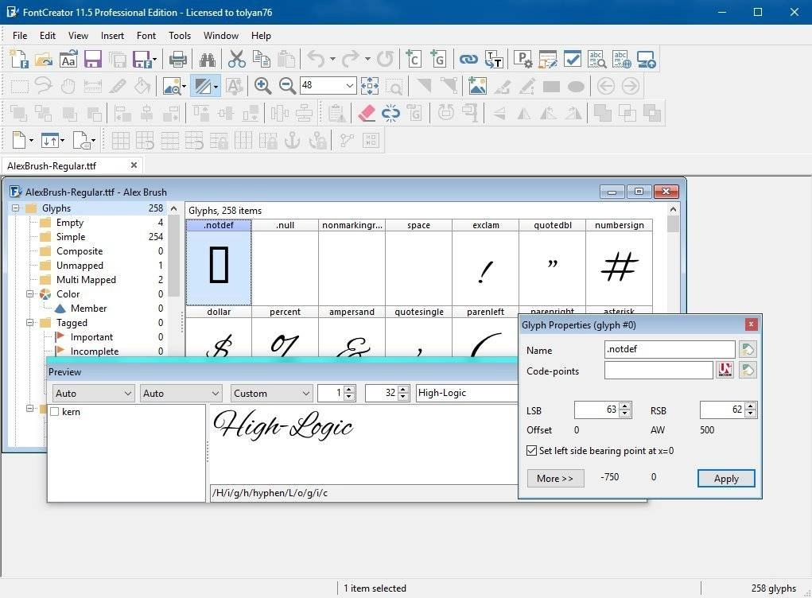Enable the kern feature checkbox
Screen dimensions: 812x598
[55, 412]
